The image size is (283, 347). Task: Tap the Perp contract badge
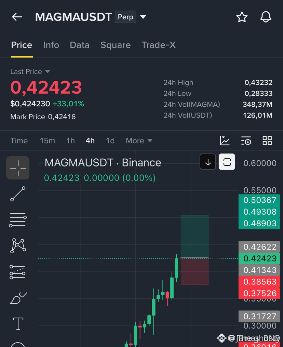(x=125, y=17)
